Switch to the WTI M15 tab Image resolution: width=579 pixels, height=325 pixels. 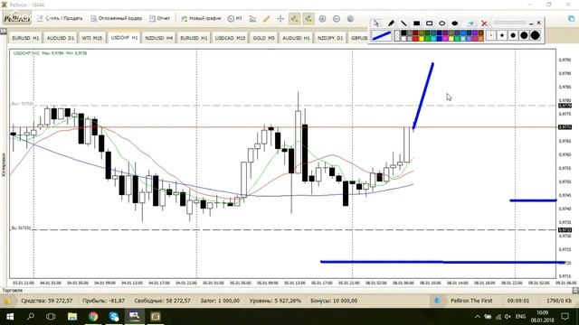click(92, 38)
